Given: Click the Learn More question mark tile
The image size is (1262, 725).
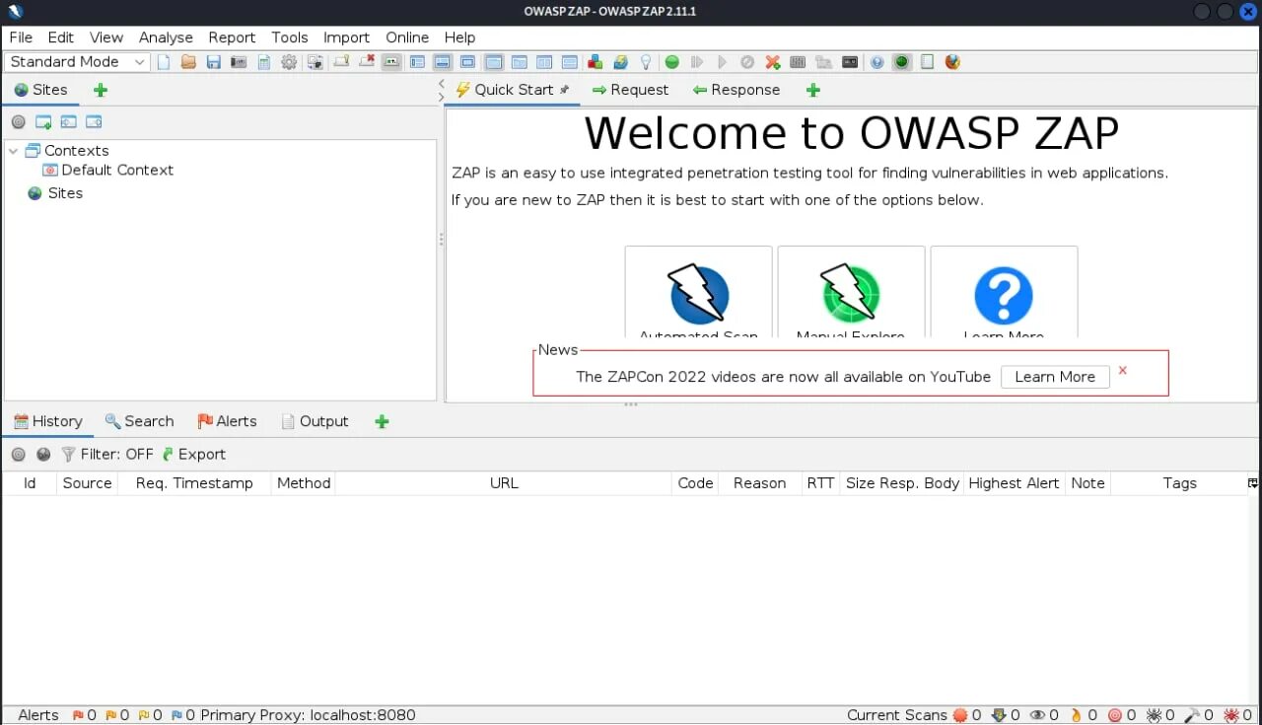Looking at the screenshot, I should click(x=1004, y=294).
